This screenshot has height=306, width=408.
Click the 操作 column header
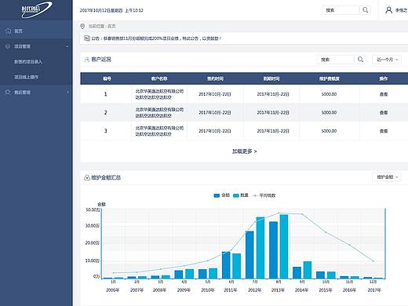(384, 78)
